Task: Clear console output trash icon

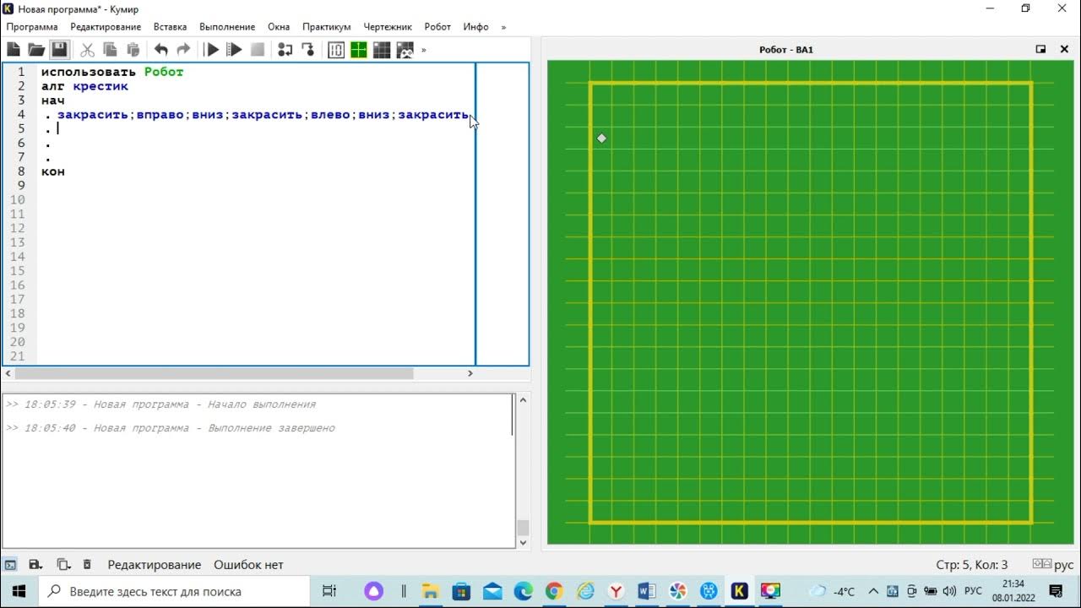Action: click(x=86, y=565)
